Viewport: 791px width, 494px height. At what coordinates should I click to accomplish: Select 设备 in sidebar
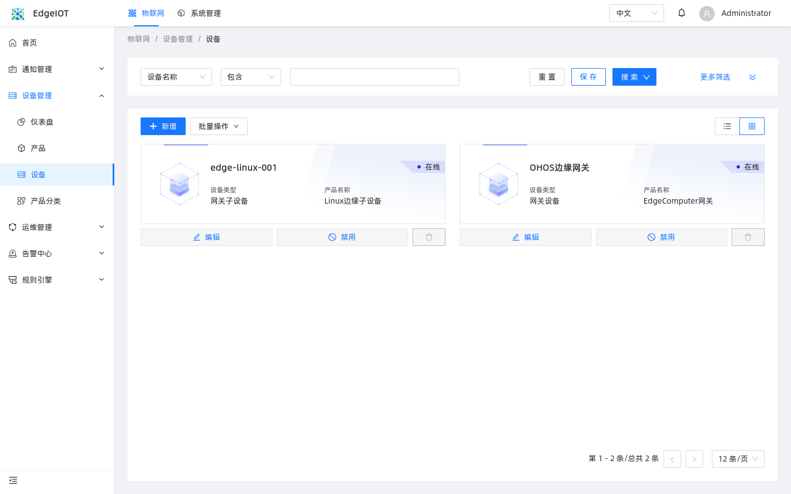coord(57,175)
